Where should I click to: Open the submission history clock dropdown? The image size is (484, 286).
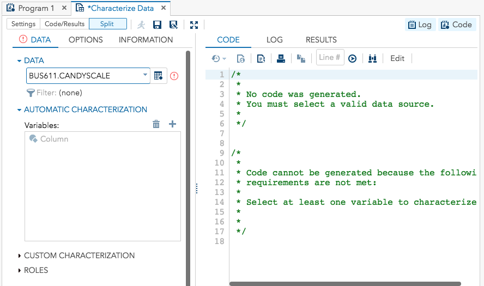pos(219,58)
